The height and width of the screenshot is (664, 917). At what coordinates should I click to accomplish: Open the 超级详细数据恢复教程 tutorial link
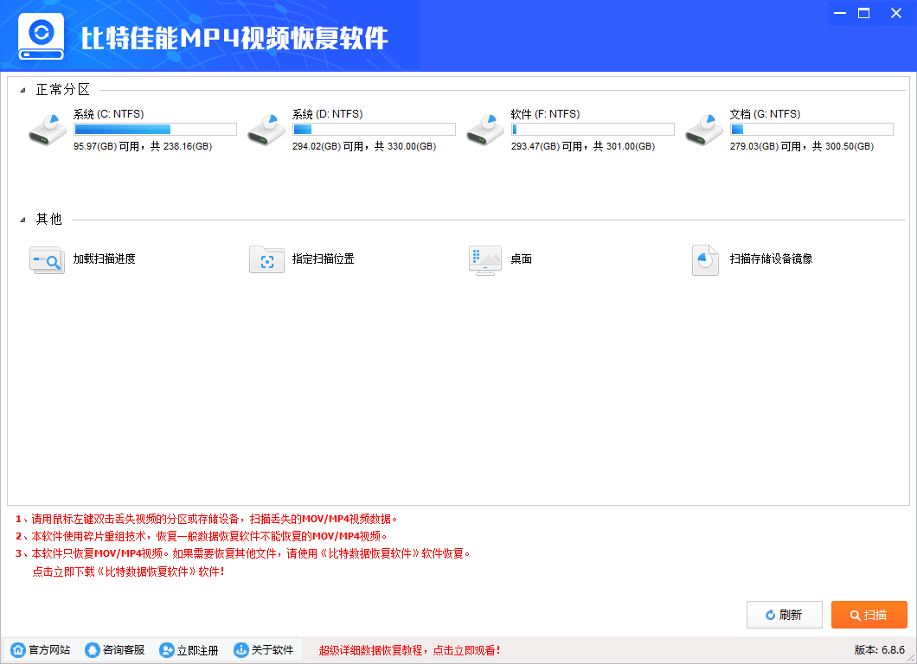409,650
